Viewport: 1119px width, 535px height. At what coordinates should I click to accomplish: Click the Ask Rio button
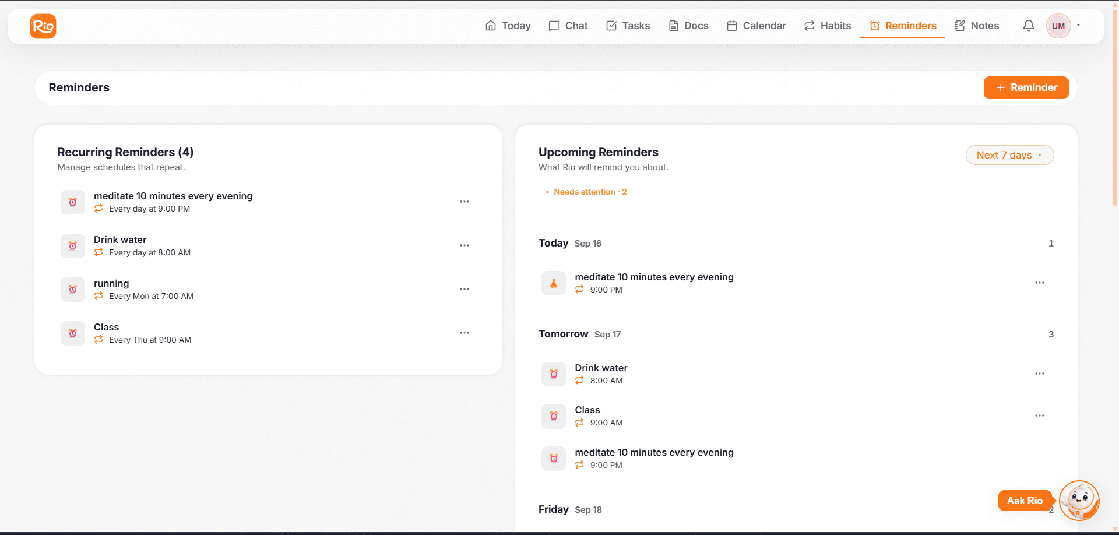click(x=1025, y=501)
